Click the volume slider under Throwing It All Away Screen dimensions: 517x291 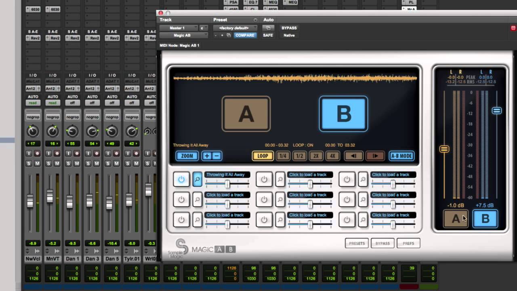227,184
